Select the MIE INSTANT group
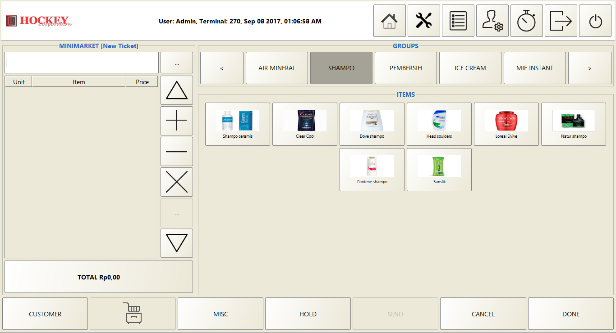Viewport: 616px width, 333px height. pos(535,68)
